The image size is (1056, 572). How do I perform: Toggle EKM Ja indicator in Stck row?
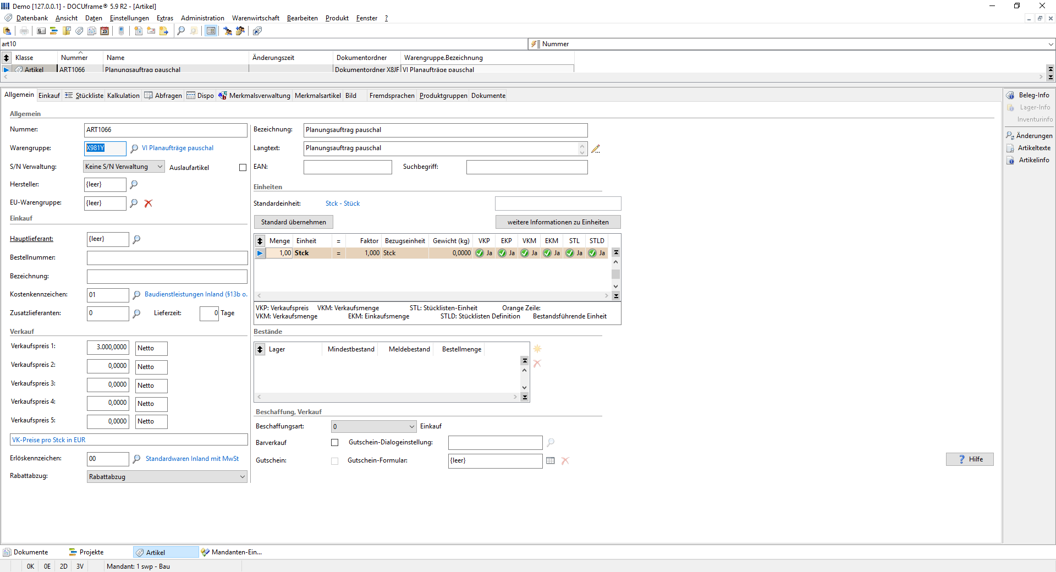[551, 253]
